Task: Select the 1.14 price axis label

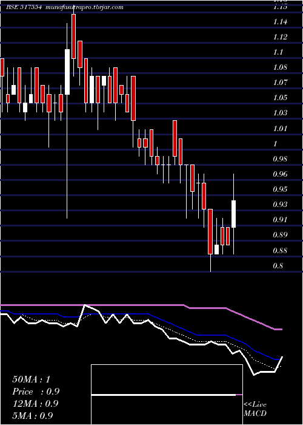Action: (x=280, y=22)
